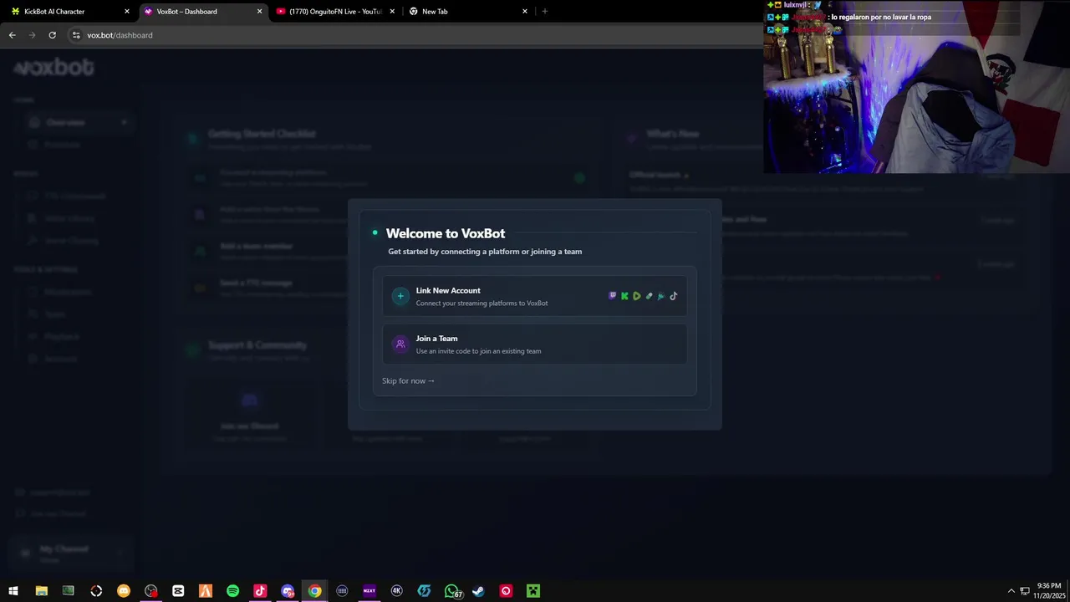Image resolution: width=1070 pixels, height=602 pixels.
Task: Click the Welcome to VoxBot heading
Action: [446, 233]
